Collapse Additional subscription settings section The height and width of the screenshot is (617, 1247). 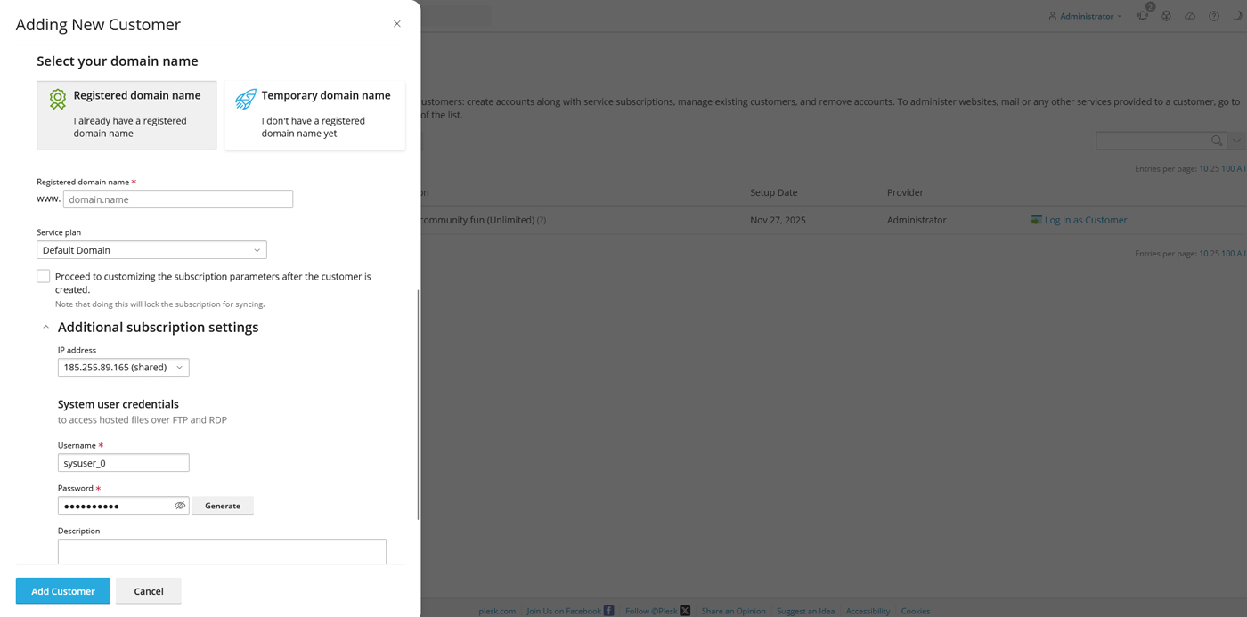pyautogui.click(x=46, y=328)
